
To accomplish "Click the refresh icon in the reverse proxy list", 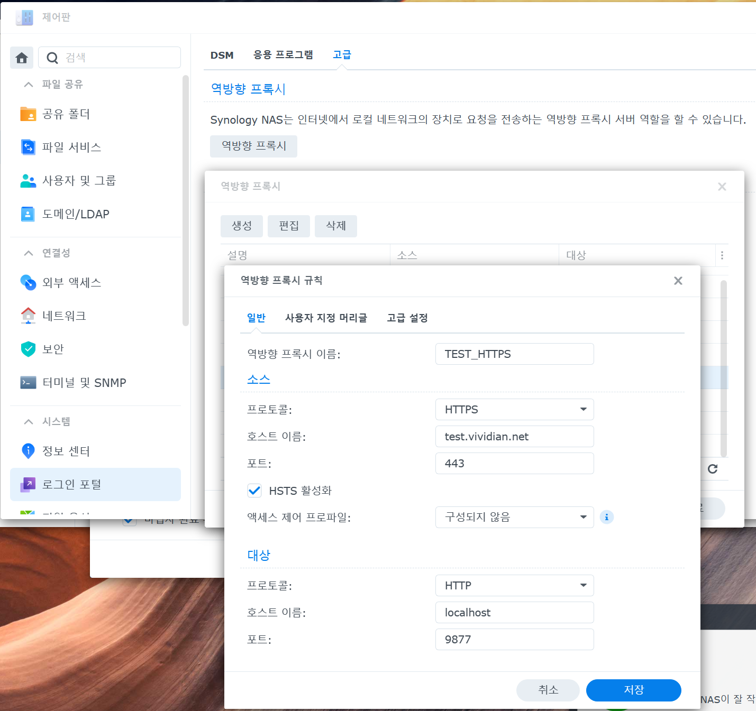I will pyautogui.click(x=713, y=469).
